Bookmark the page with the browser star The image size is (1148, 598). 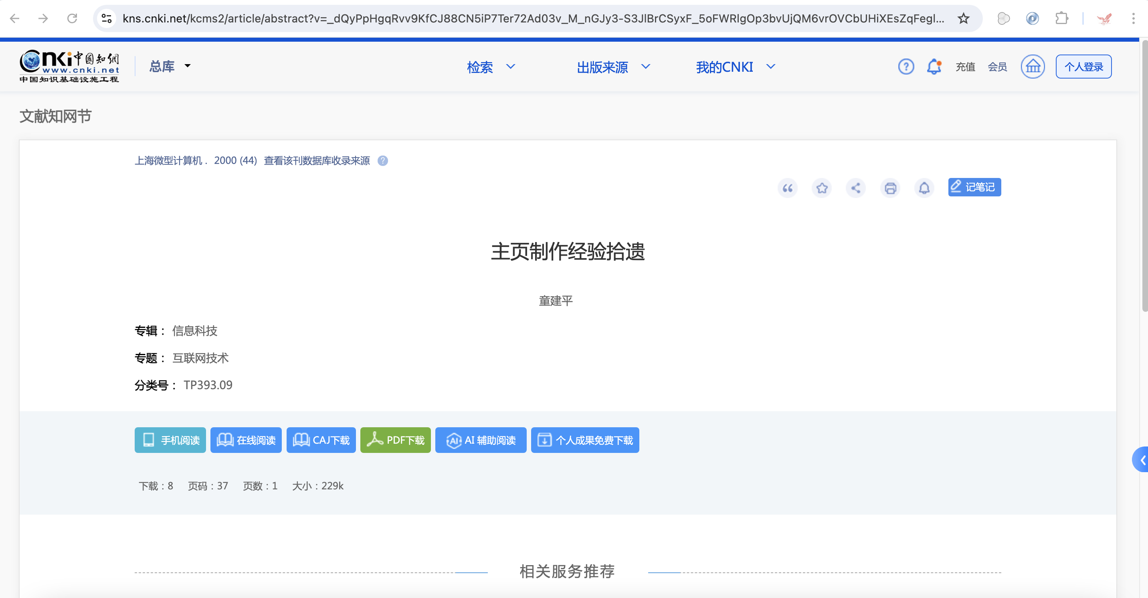tap(963, 18)
